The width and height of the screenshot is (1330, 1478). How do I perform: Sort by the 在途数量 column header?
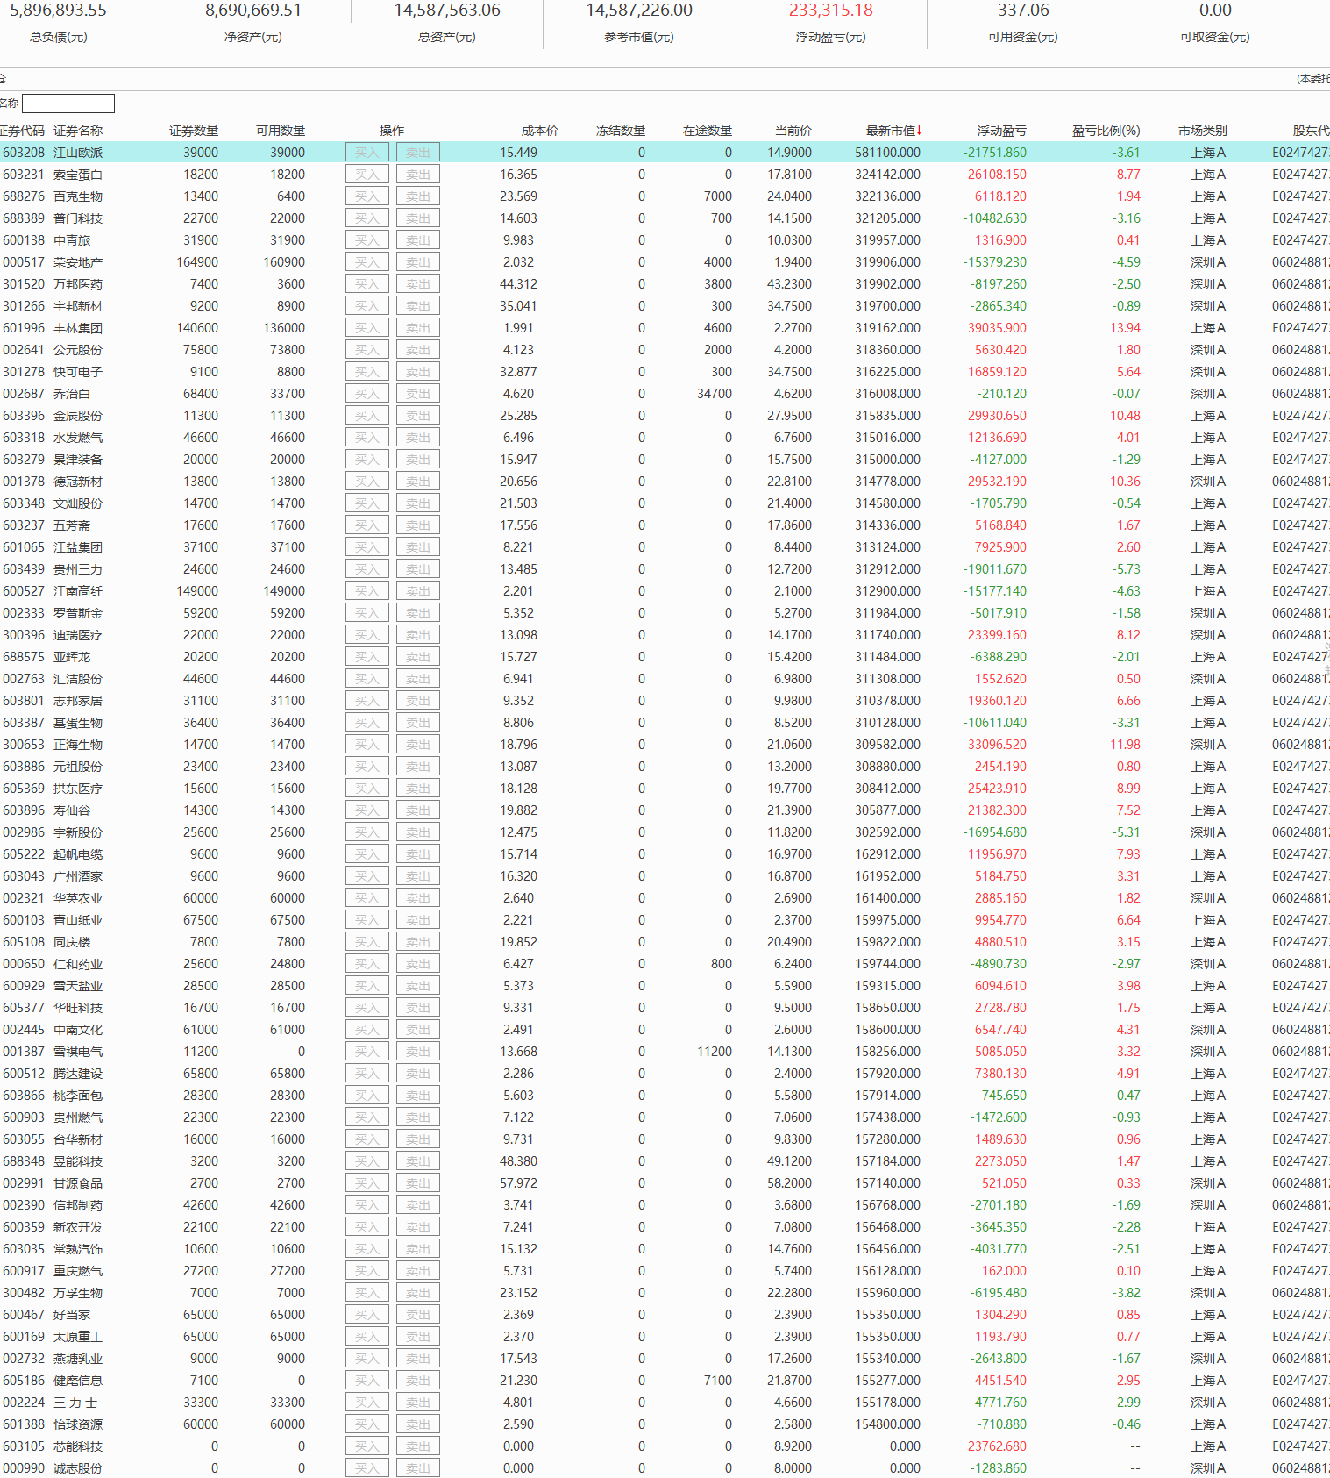(x=708, y=131)
